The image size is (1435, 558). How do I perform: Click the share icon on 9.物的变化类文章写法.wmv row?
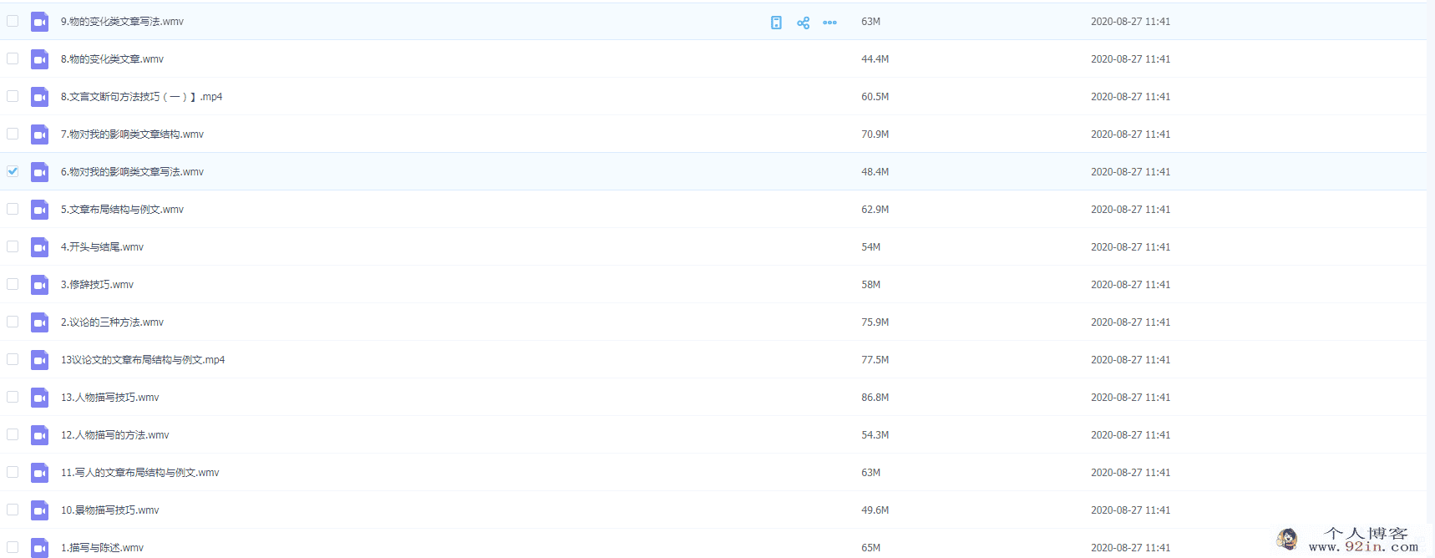tap(803, 23)
